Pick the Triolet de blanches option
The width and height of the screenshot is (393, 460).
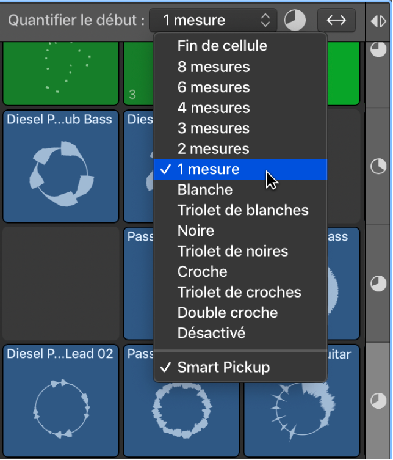(243, 210)
